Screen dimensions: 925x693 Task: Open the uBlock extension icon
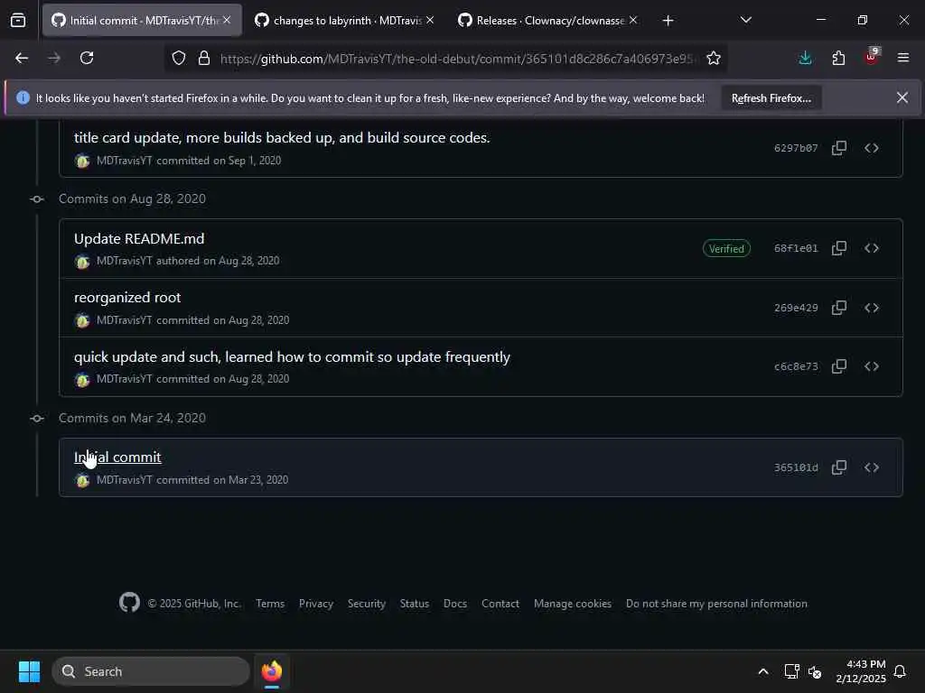tap(872, 57)
